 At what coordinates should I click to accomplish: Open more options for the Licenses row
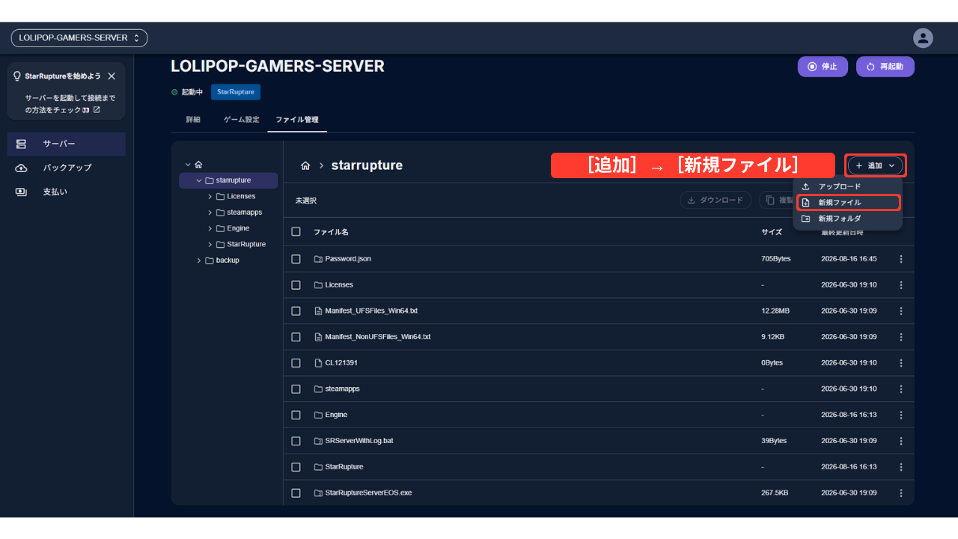[901, 285]
